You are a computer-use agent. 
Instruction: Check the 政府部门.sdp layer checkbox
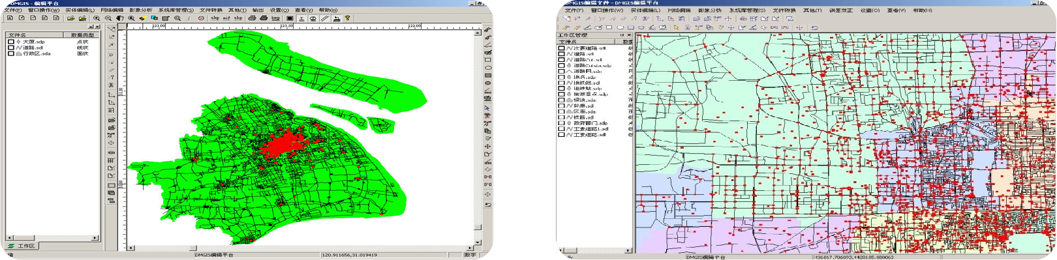point(561,123)
